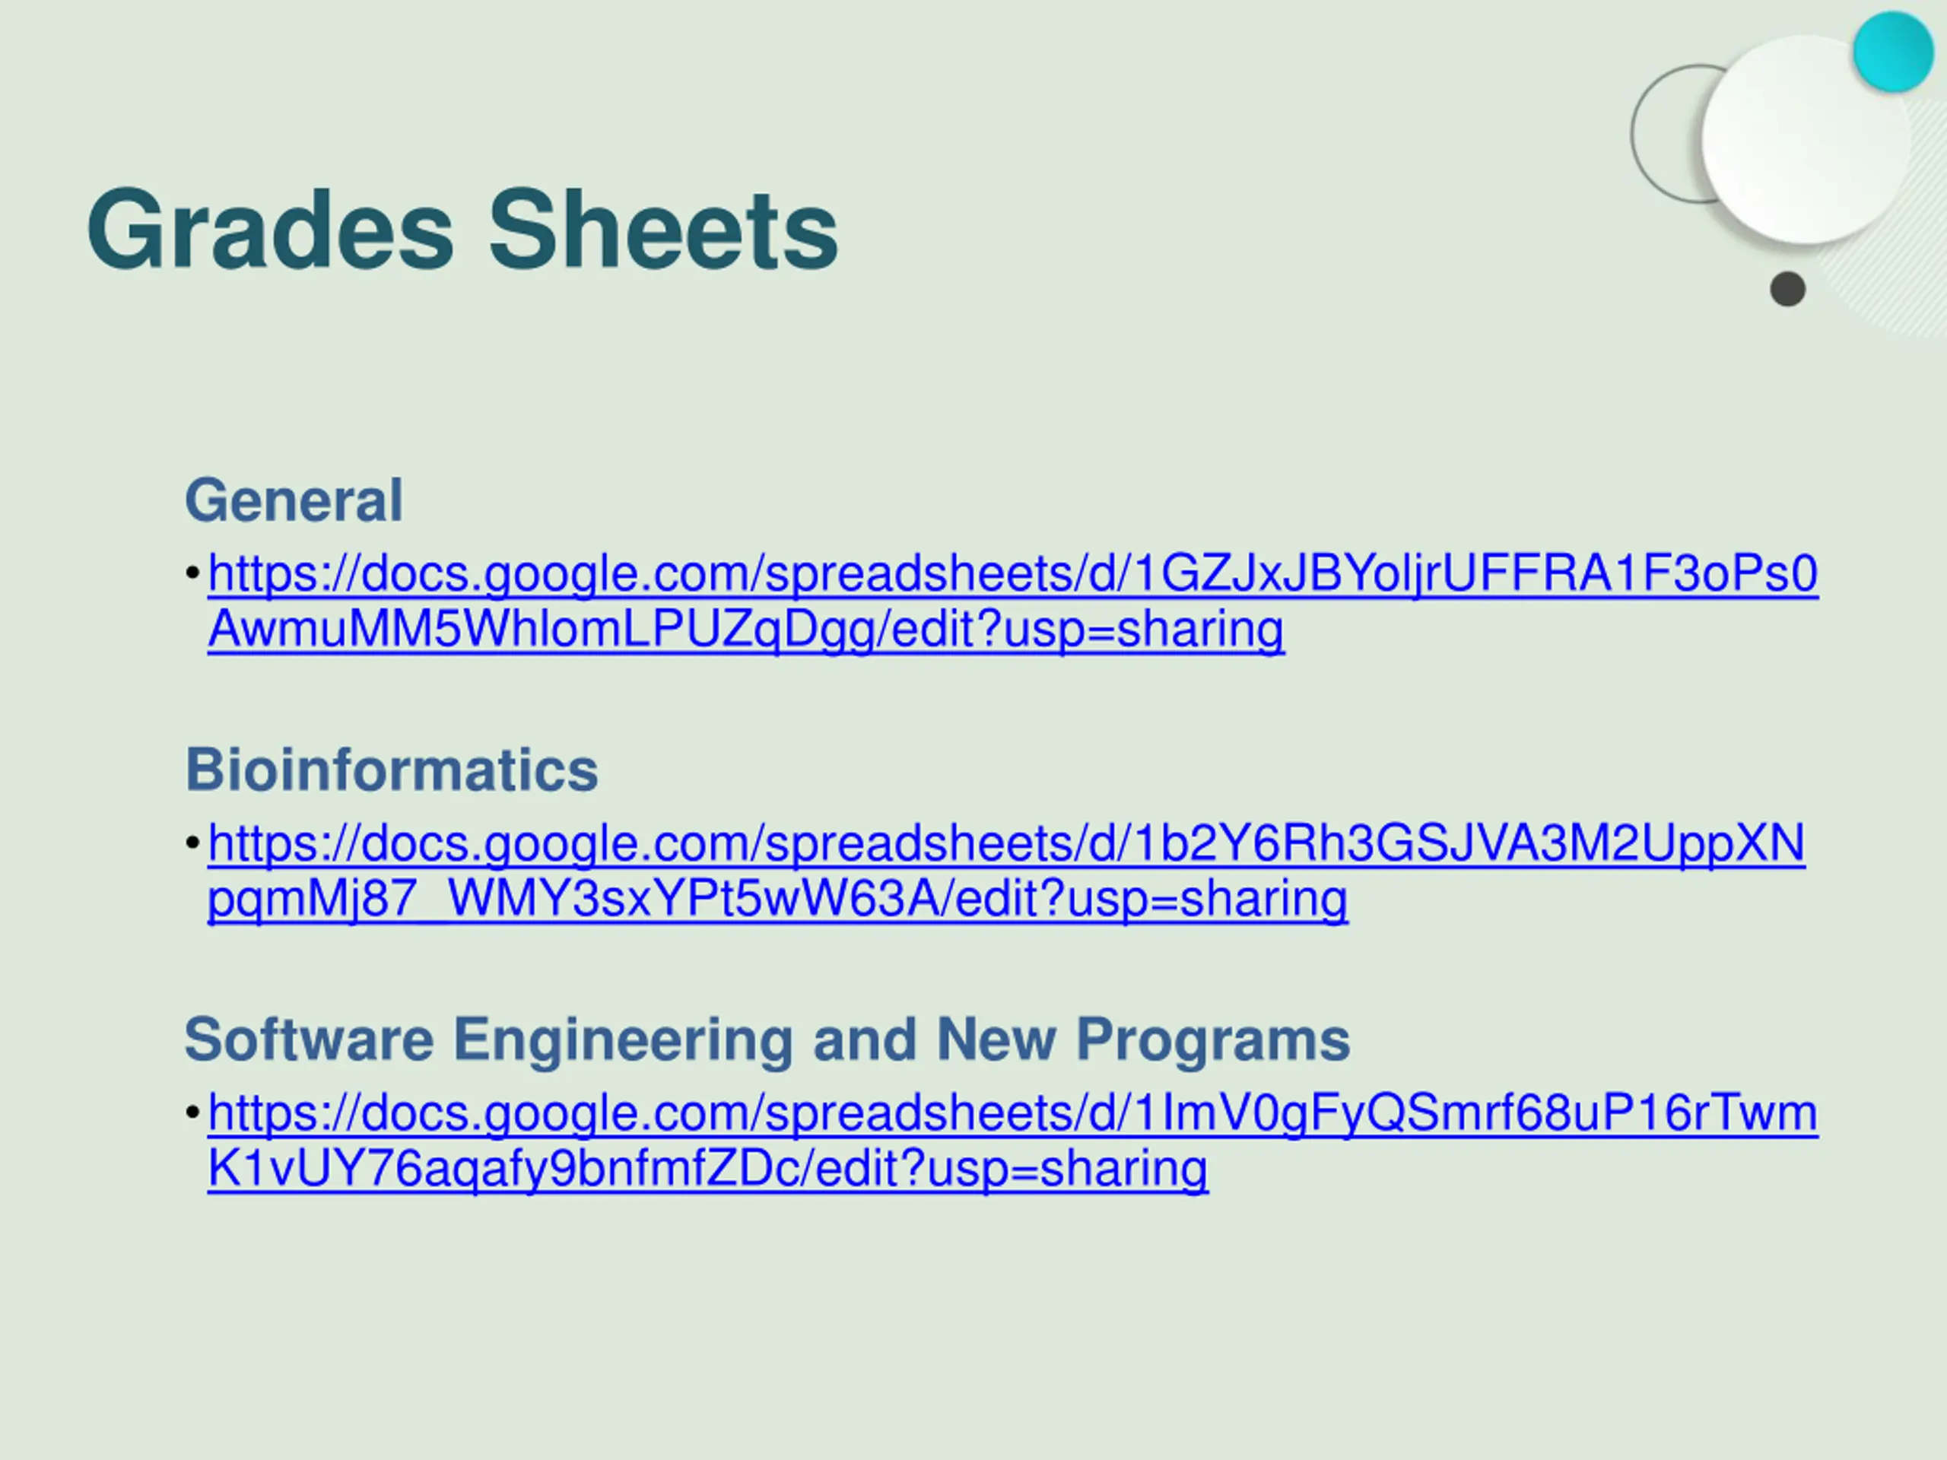
Task: Click the bullet before the Software Engineering link
Action: coord(192,1113)
